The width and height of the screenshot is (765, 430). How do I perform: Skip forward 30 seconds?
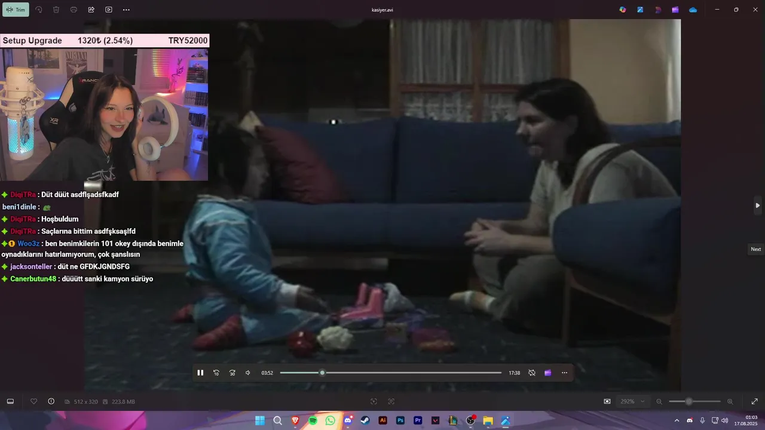(232, 373)
